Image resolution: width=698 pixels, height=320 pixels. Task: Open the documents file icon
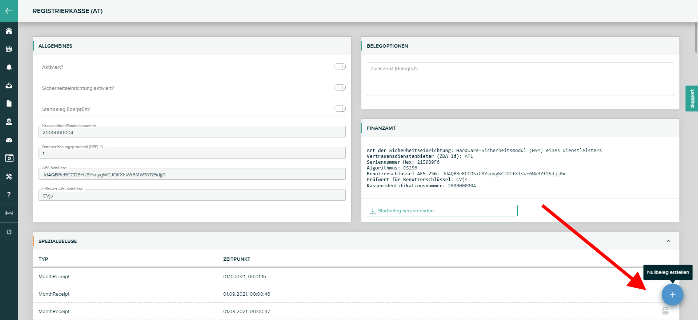point(9,104)
